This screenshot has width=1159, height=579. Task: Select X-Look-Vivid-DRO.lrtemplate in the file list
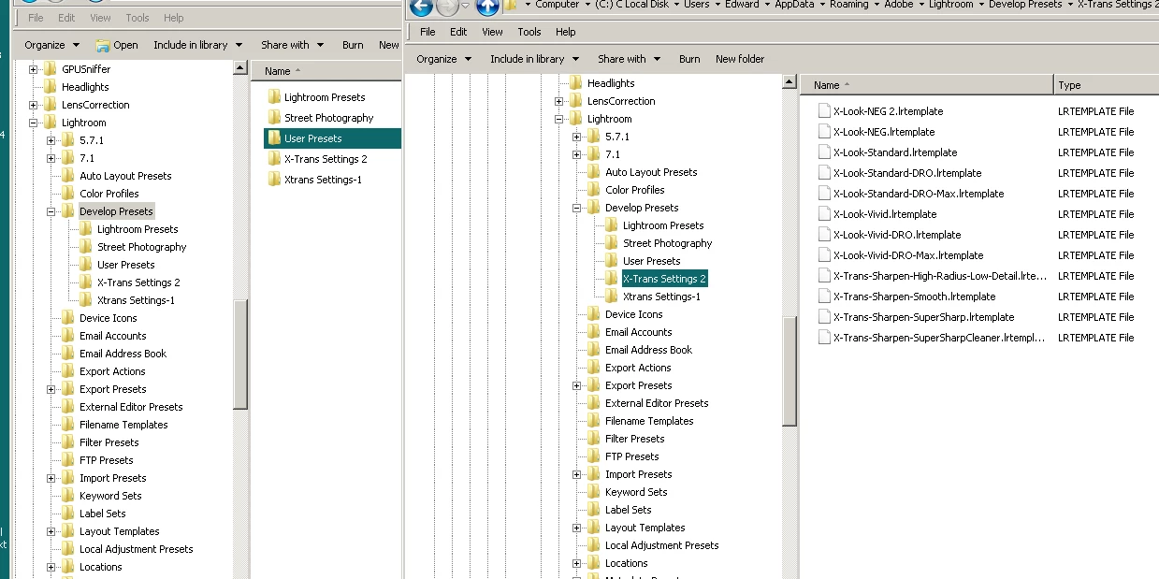[x=897, y=235]
